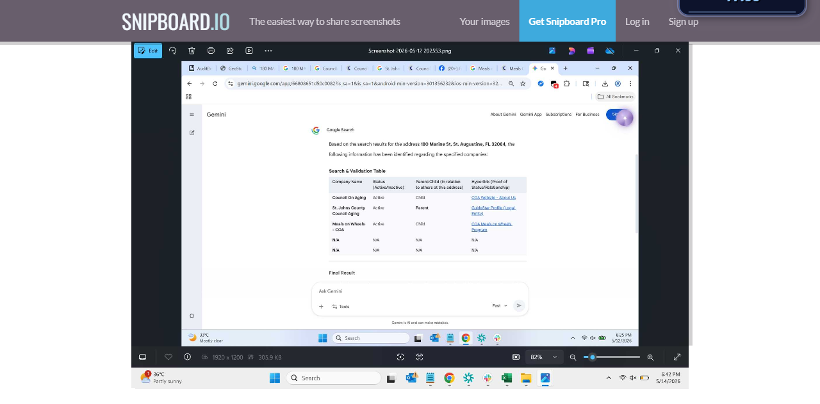Open Excel from the lower taskbar
The height and width of the screenshot is (404, 820).
pos(507,378)
